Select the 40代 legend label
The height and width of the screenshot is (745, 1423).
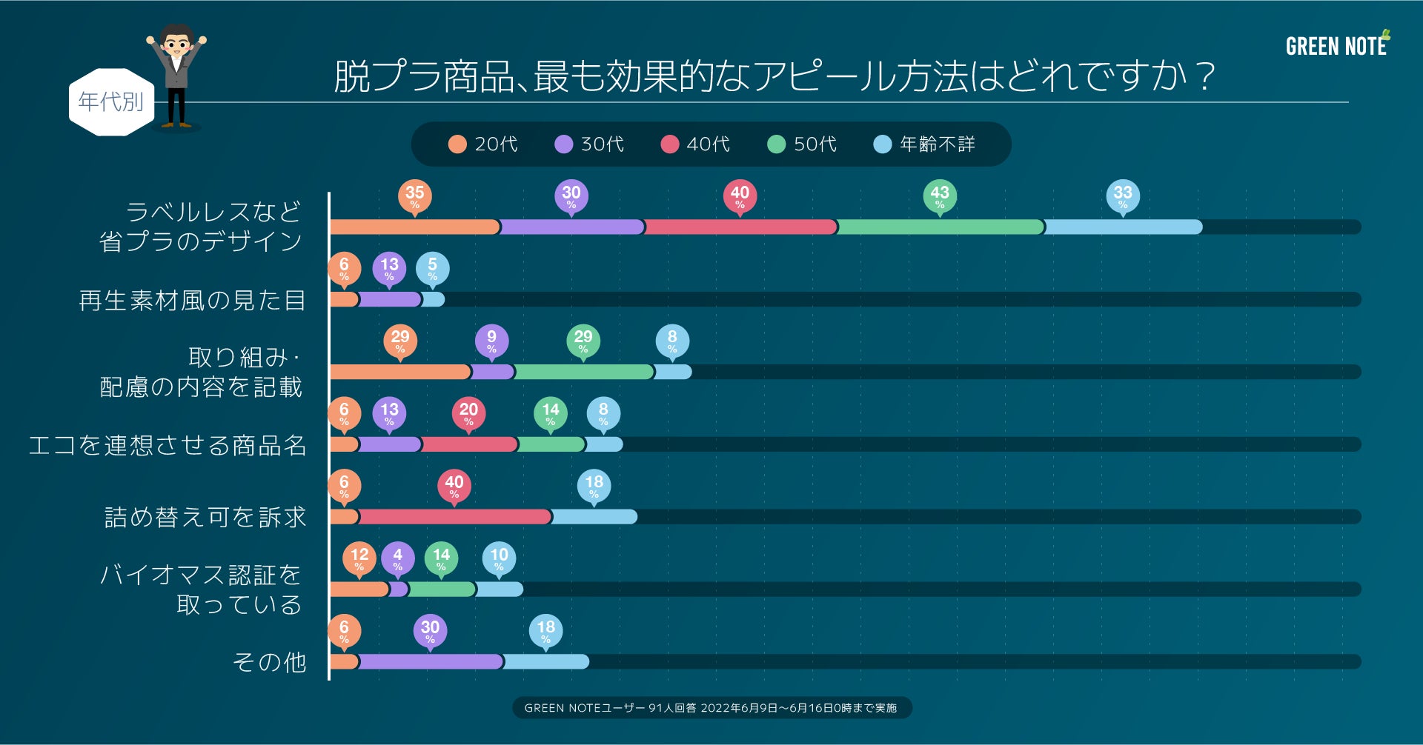(x=708, y=144)
